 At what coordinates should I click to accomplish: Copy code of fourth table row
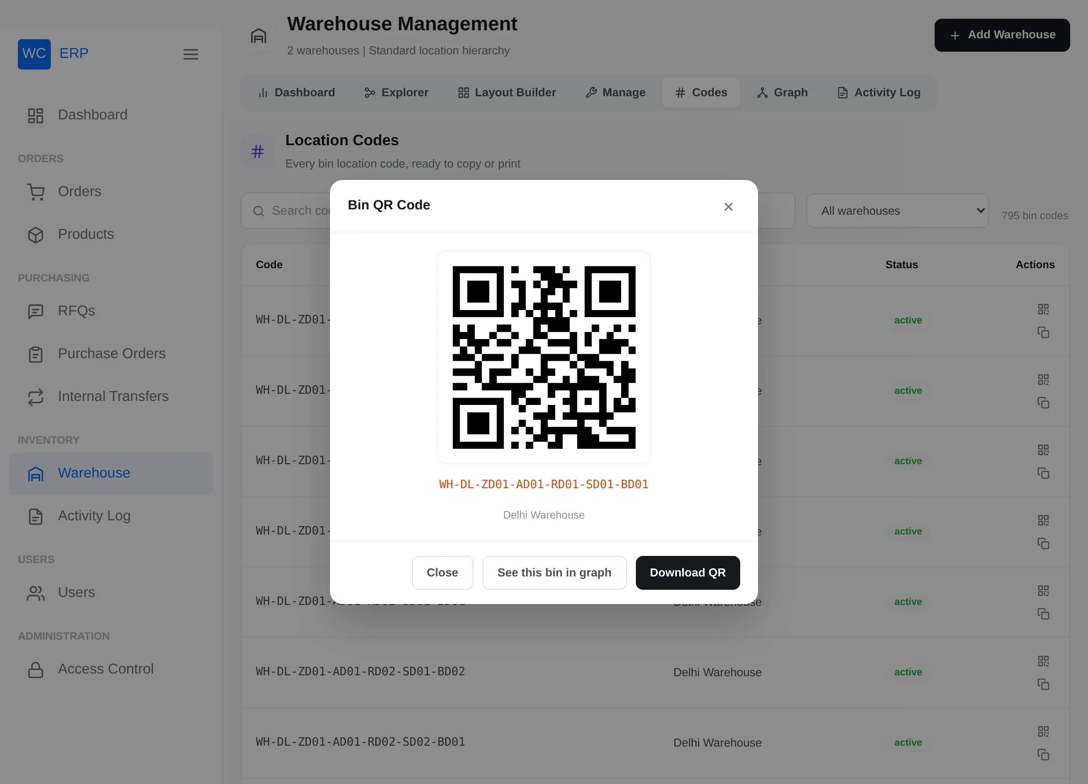pos(1043,544)
